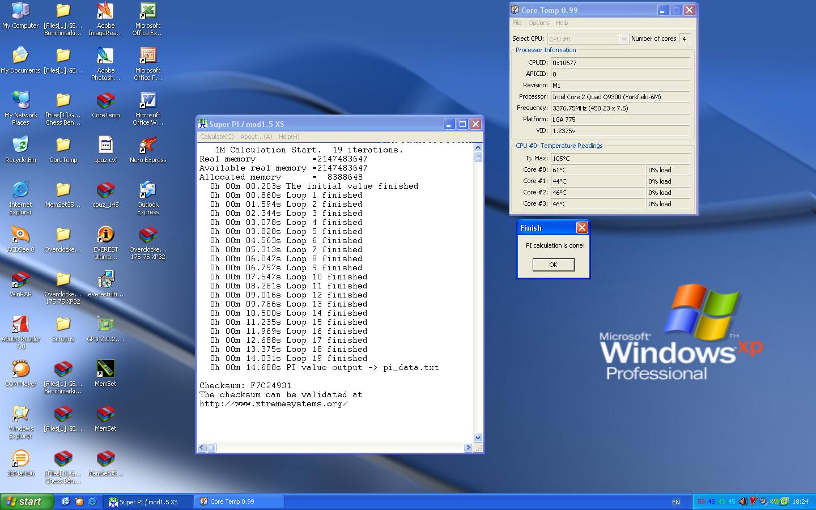Viewport: 816px width, 510px height.
Task: Open the Start menu
Action: 27,501
